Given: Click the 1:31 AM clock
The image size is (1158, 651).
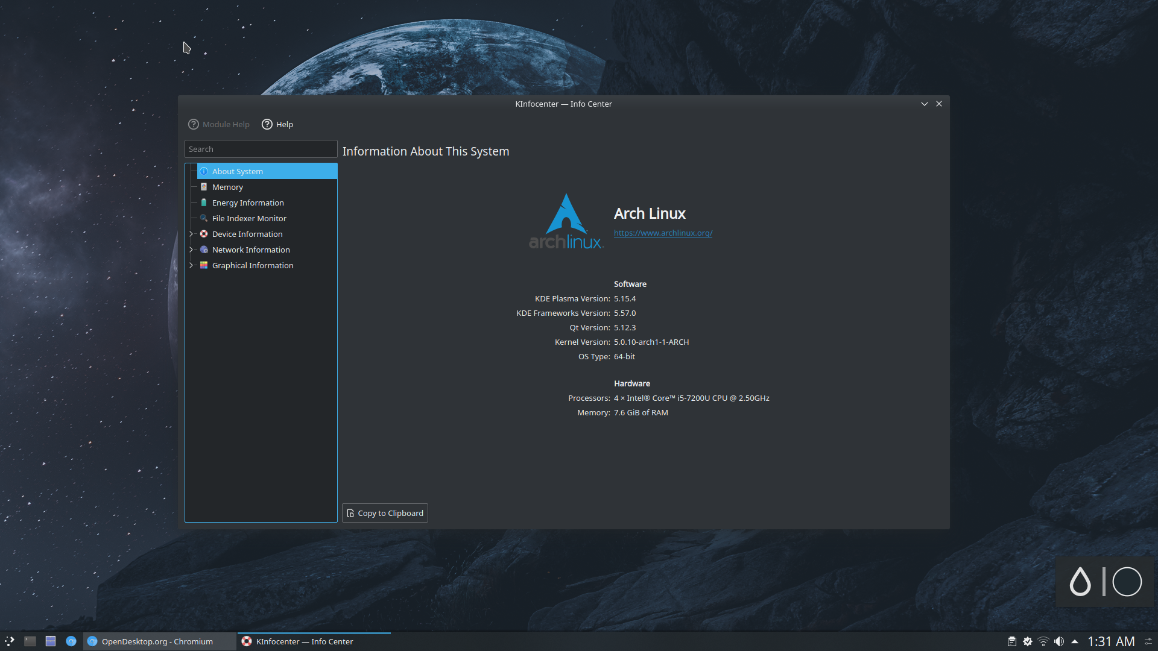Looking at the screenshot, I should (x=1111, y=641).
